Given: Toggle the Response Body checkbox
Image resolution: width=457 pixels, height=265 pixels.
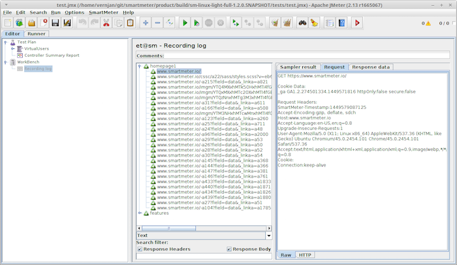Looking at the screenshot, I should click(229, 249).
